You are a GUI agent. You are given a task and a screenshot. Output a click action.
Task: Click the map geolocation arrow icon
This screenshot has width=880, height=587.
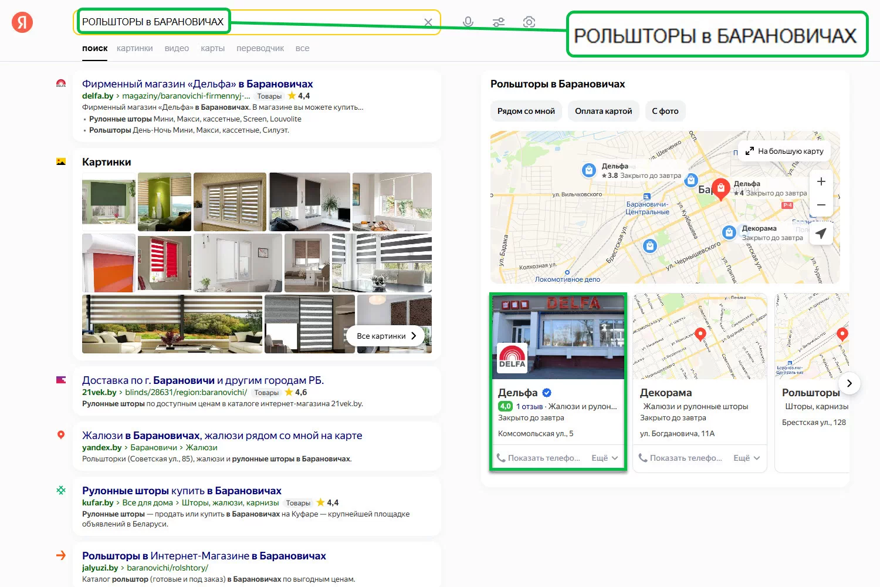click(x=821, y=233)
